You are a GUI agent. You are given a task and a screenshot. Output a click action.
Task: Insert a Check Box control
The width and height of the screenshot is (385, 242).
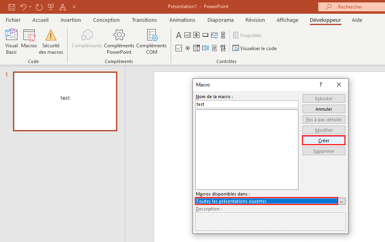(x=178, y=48)
